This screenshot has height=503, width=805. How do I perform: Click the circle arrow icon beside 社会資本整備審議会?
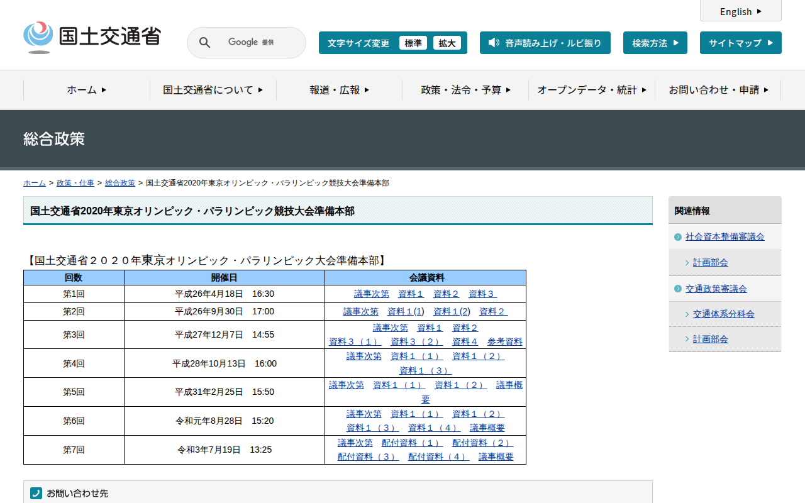[x=678, y=237]
